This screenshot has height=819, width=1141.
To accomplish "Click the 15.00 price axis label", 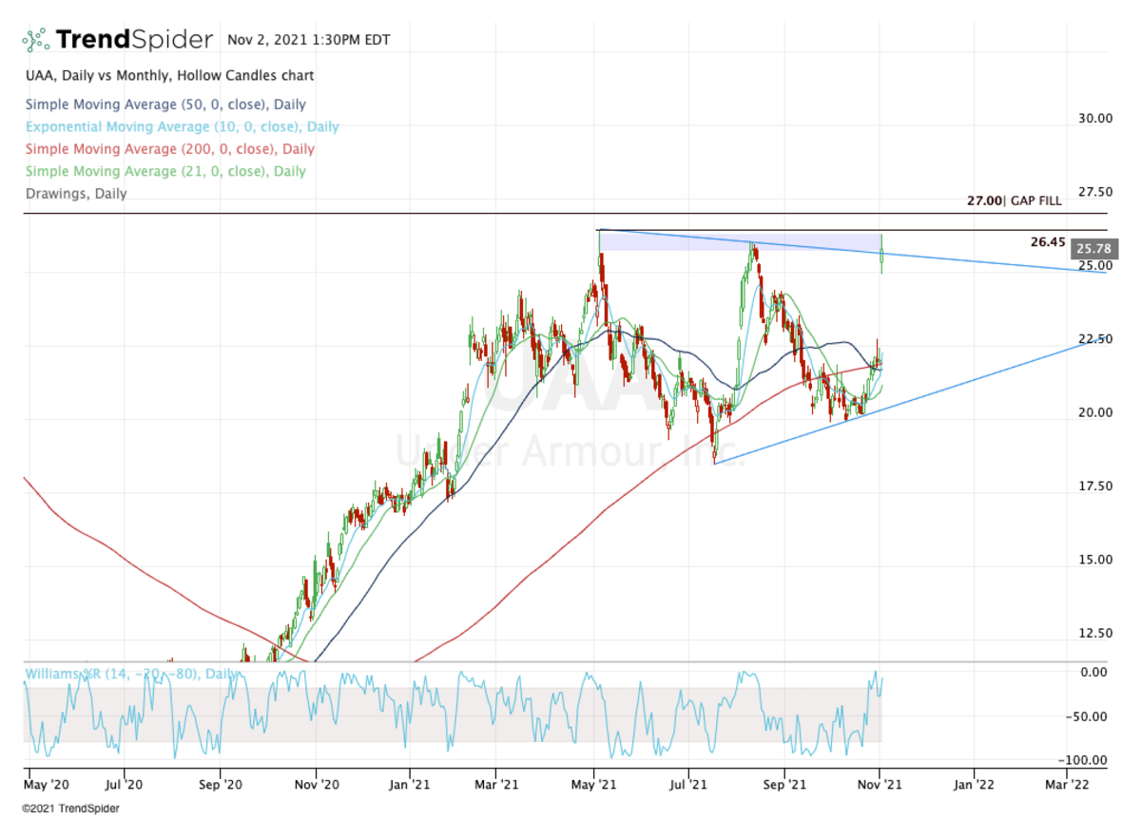I will coord(1094,560).
